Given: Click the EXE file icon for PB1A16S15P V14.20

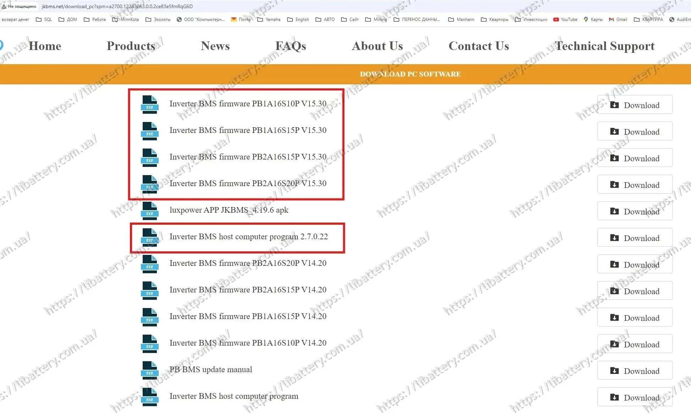Looking at the screenshot, I should 150,317.
